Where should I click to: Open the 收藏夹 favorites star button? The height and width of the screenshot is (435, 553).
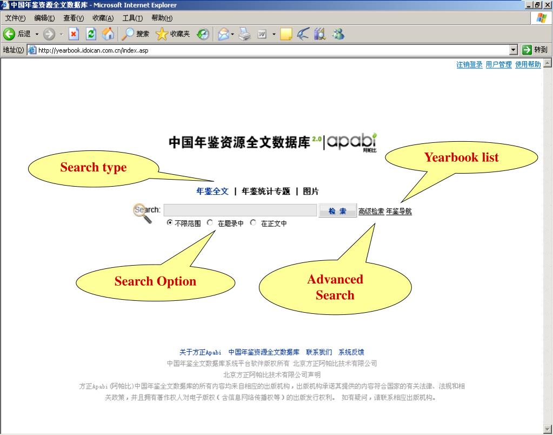(x=173, y=34)
